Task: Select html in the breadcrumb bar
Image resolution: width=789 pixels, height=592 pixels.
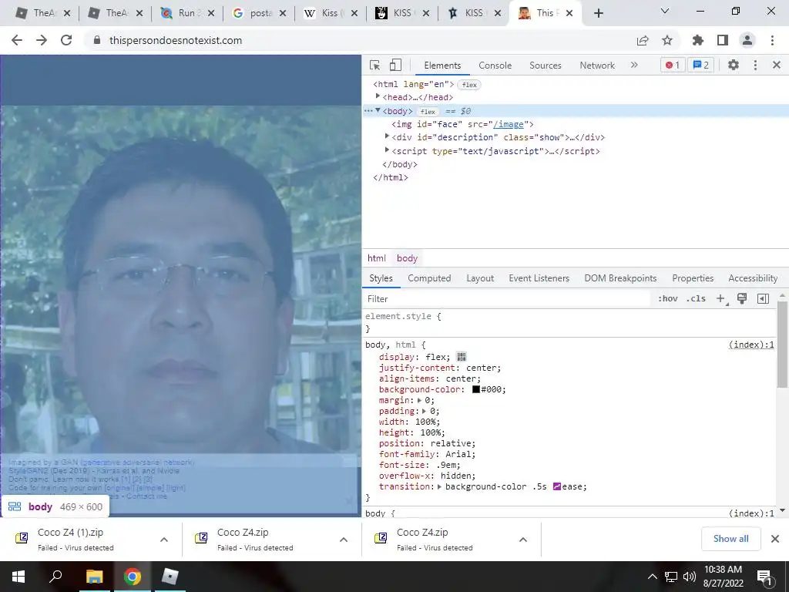Action: (x=376, y=258)
